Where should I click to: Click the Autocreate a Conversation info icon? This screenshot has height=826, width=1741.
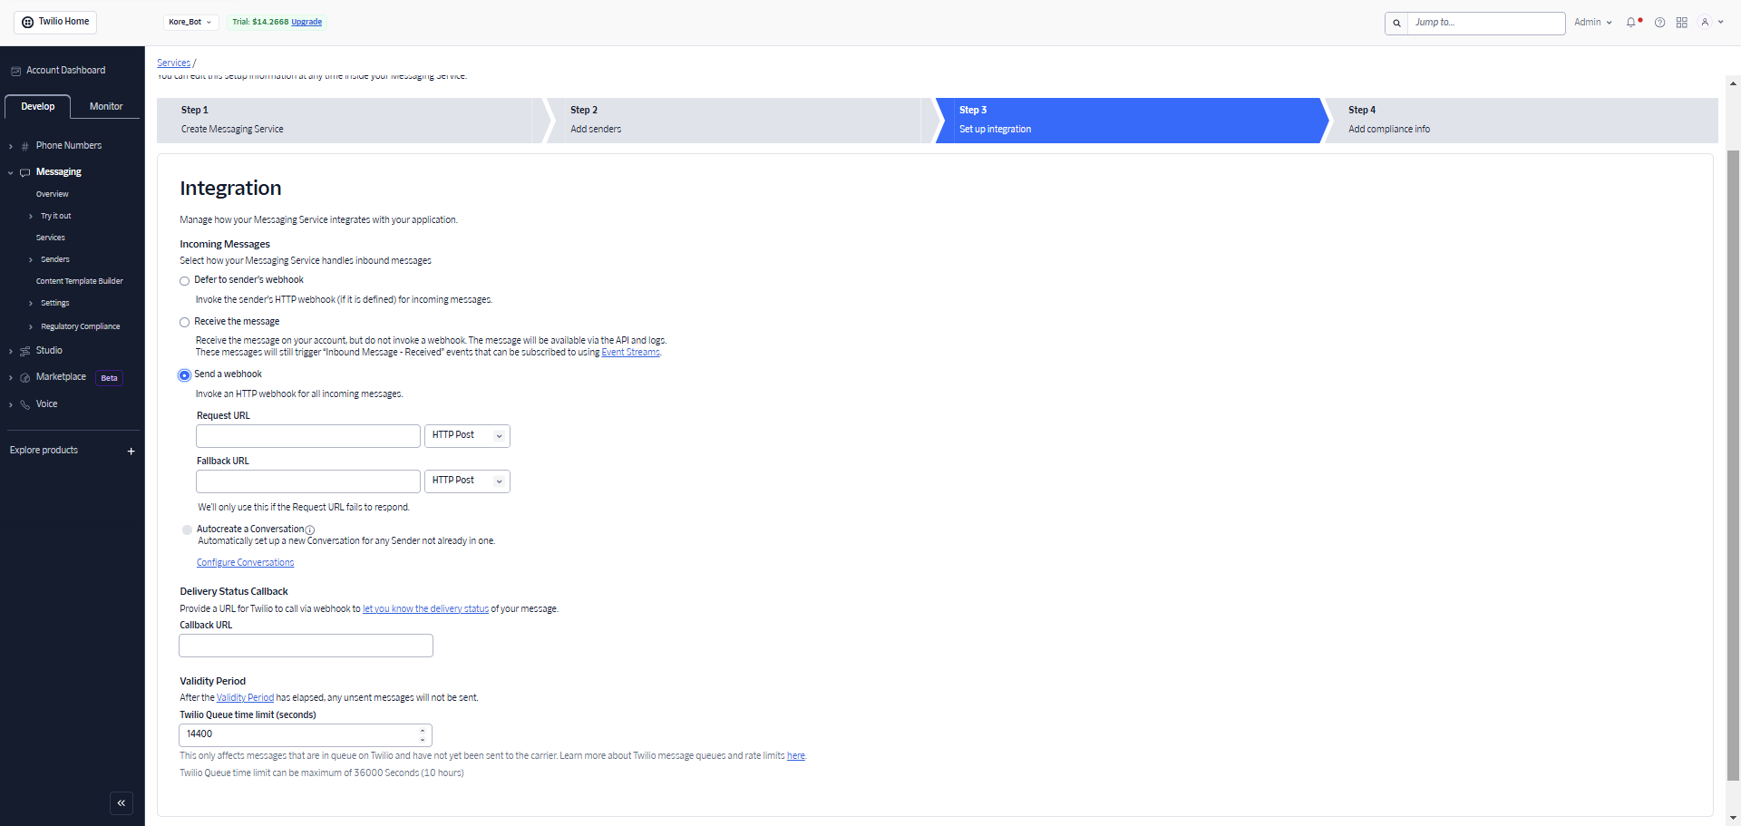(310, 530)
